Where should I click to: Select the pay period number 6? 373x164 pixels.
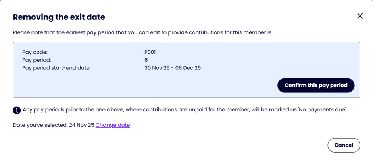146,60
